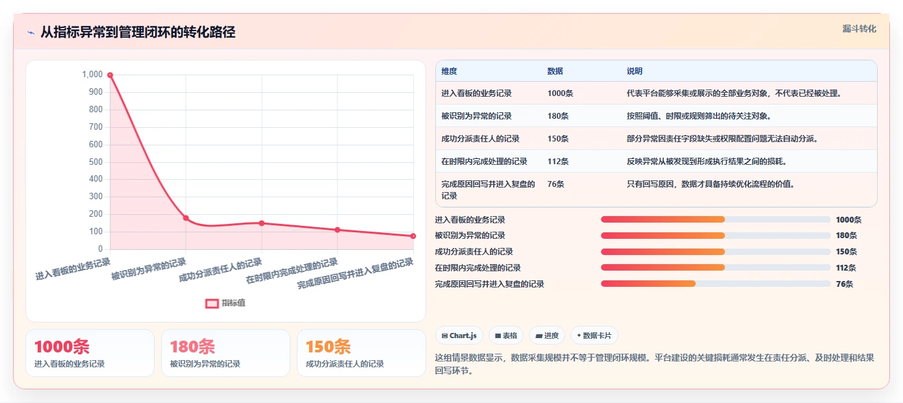This screenshot has height=403, width=903.
Task: Click the progress bar for 被识别为异常的记录
Action: click(x=716, y=236)
